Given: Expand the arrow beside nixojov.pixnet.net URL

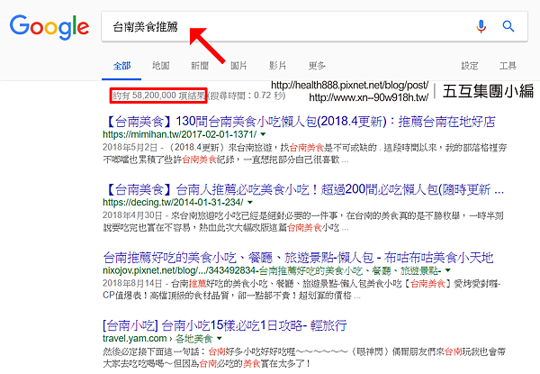Looking at the screenshot, I should [x=447, y=270].
